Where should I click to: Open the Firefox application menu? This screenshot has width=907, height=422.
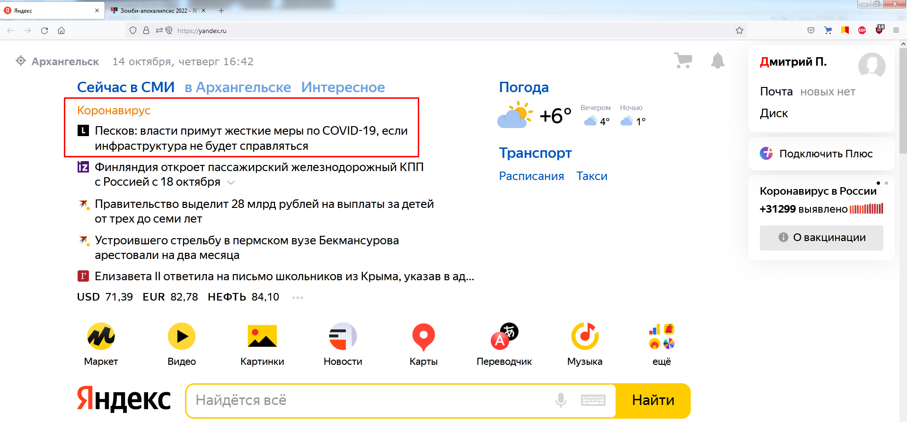click(x=896, y=31)
